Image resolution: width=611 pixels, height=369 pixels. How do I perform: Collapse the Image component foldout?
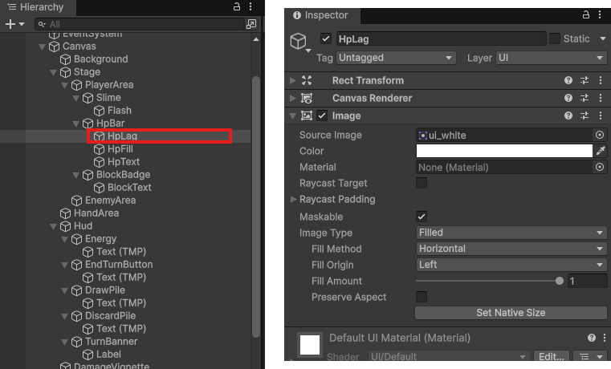pos(292,116)
